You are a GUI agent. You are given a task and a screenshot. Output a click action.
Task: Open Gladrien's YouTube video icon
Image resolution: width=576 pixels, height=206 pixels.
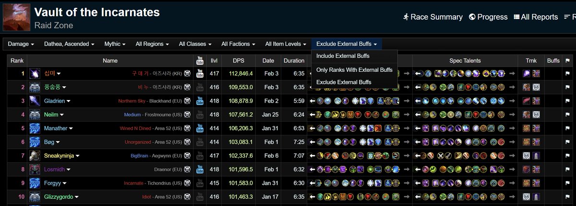pyautogui.click(x=200, y=101)
